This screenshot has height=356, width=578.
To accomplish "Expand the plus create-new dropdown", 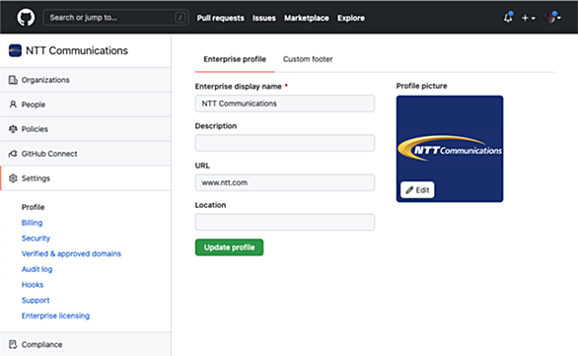I will tap(529, 18).
